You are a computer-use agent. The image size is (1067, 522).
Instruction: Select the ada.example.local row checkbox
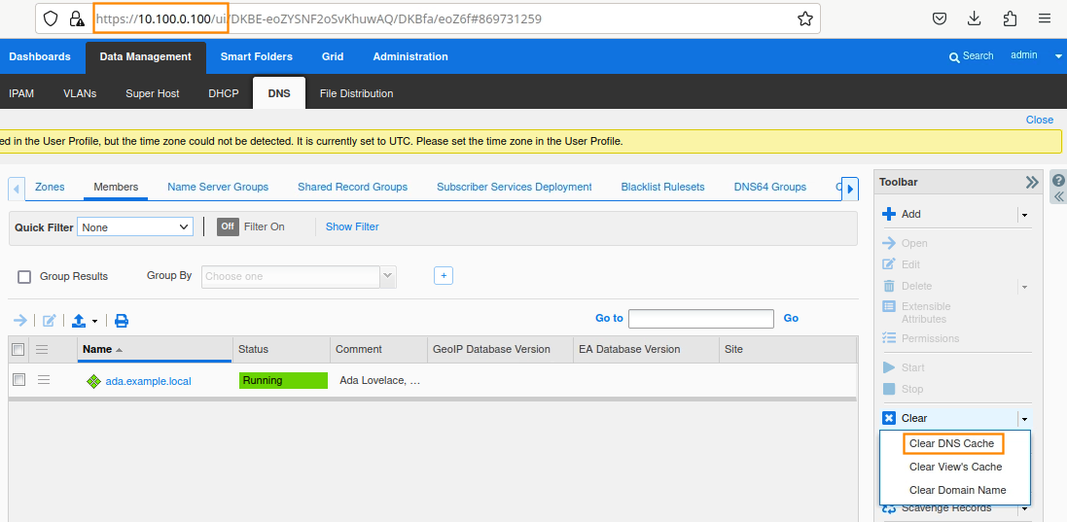[18, 380]
